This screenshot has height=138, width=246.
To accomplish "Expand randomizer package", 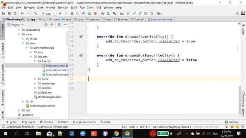I will [35, 84].
